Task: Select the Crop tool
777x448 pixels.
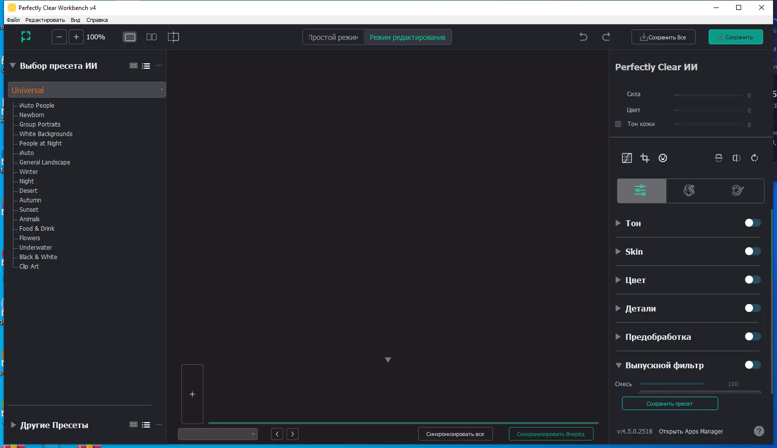Action: click(645, 158)
